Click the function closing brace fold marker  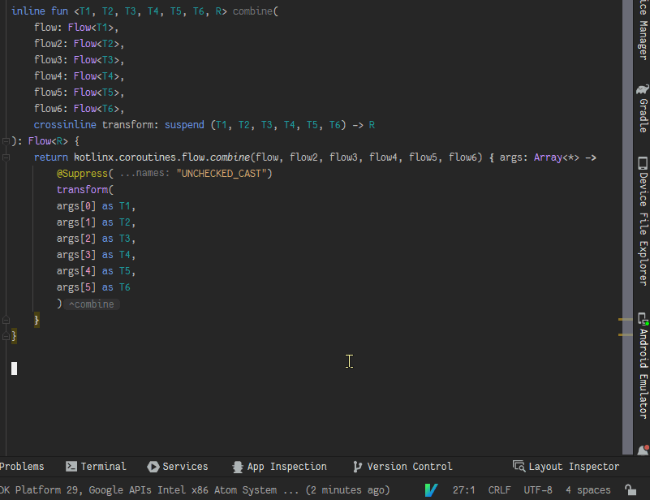tap(6, 336)
